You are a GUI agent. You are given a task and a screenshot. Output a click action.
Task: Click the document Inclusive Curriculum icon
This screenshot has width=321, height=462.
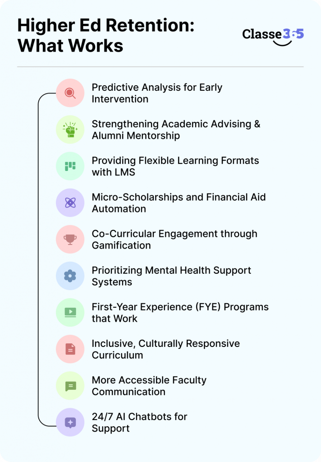pyautogui.click(x=70, y=349)
